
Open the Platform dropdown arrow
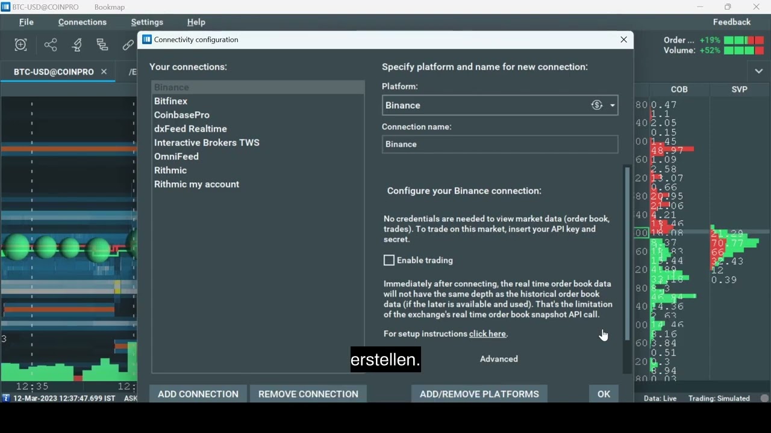613,105
